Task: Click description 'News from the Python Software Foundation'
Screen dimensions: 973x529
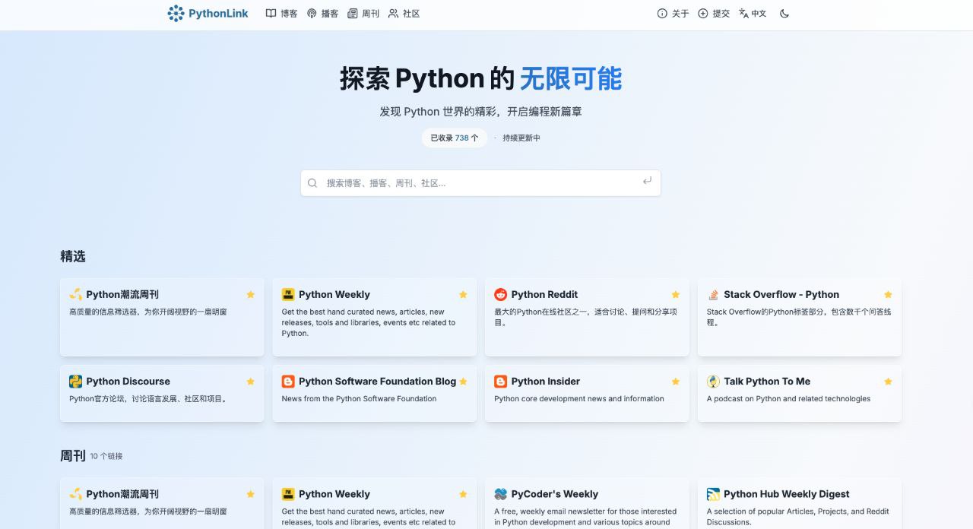Action: pos(359,398)
